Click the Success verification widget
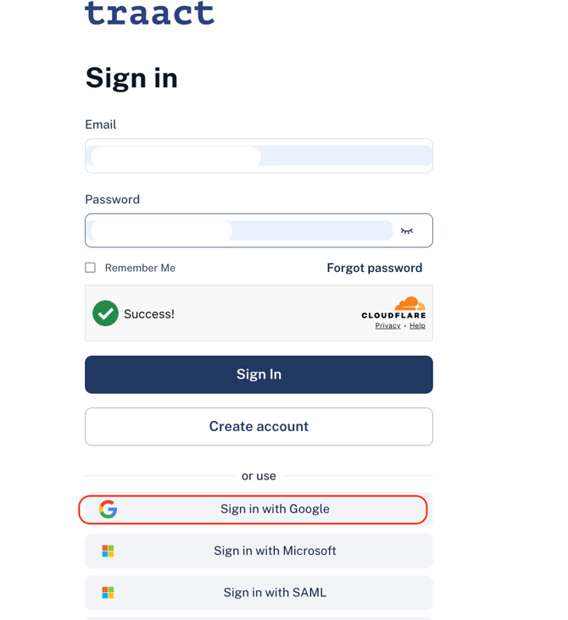The height and width of the screenshot is (620, 568). 259,313
